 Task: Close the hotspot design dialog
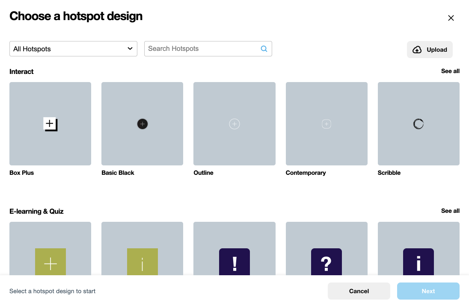point(451,18)
